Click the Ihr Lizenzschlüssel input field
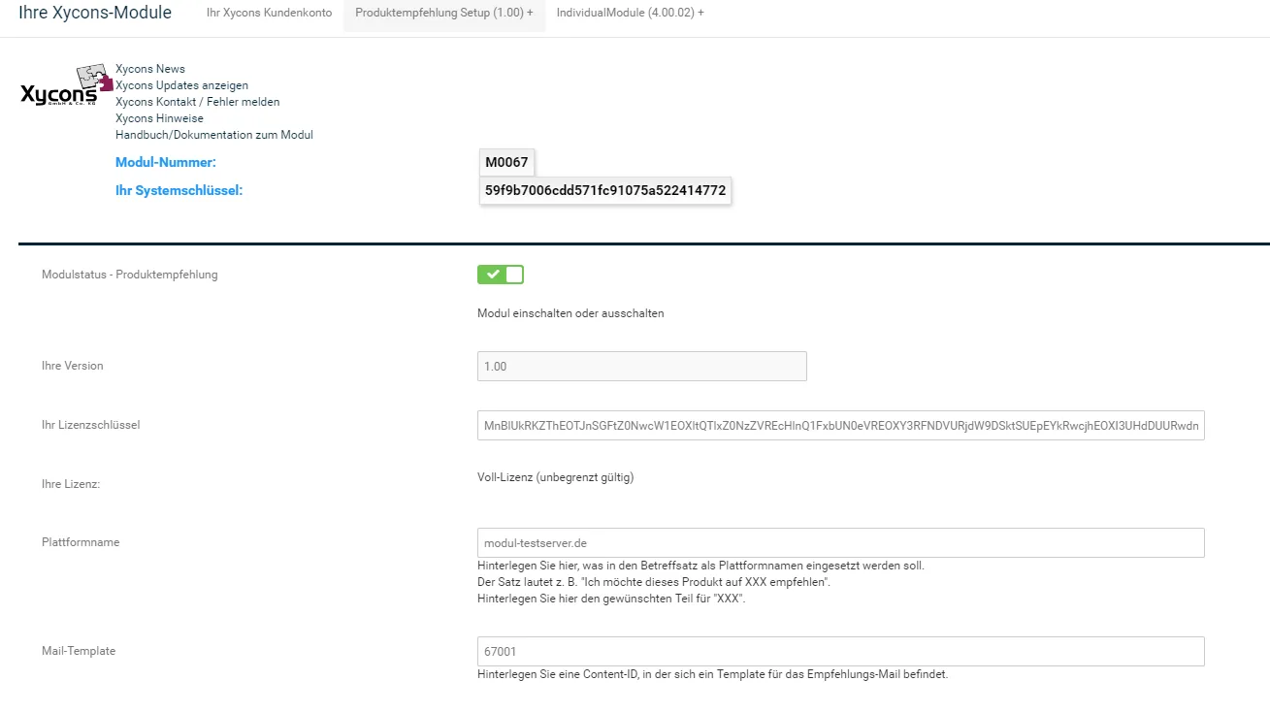Screen dimensions: 1270x713 tap(841, 425)
